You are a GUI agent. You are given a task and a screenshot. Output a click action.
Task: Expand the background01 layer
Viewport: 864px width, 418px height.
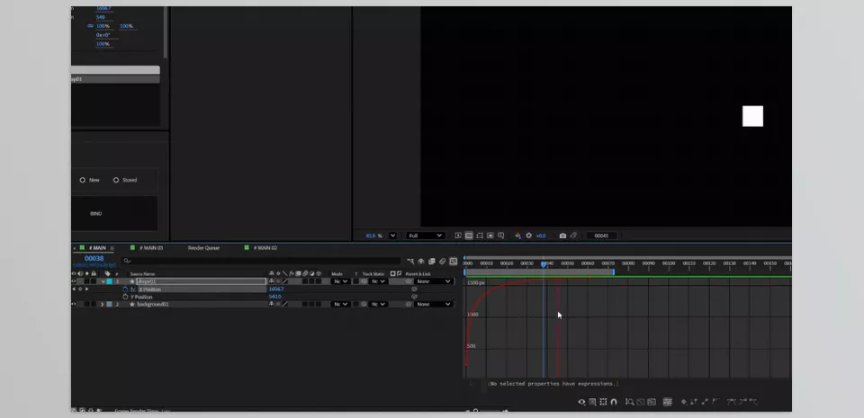tap(102, 304)
